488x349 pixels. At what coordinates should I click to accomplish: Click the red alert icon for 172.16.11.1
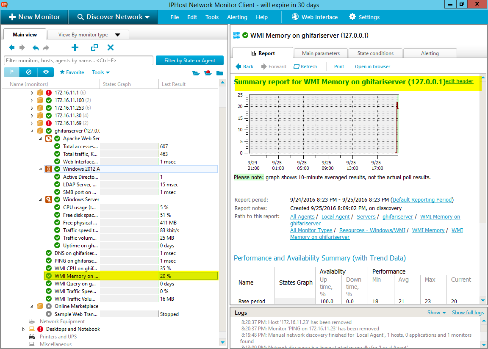pos(49,93)
